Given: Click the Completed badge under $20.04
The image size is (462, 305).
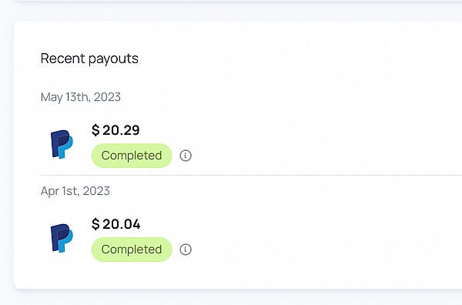Looking at the screenshot, I should (132, 250).
